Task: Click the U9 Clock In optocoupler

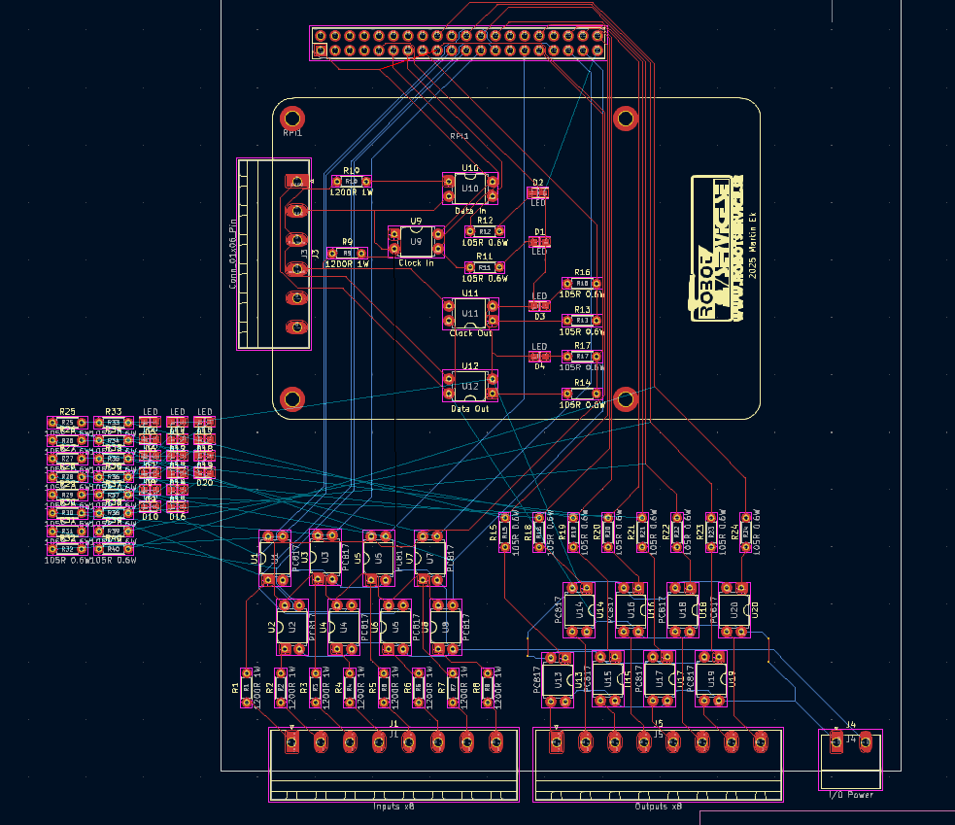Action: click(x=416, y=241)
